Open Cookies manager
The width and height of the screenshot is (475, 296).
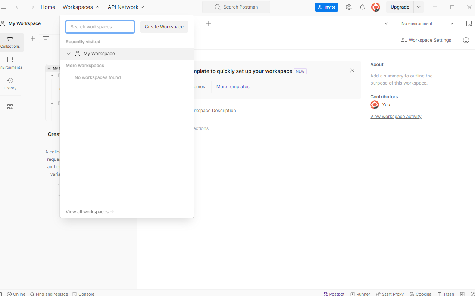421,294
